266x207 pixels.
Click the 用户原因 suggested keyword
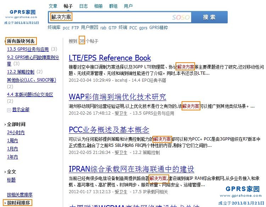click(89, 28)
